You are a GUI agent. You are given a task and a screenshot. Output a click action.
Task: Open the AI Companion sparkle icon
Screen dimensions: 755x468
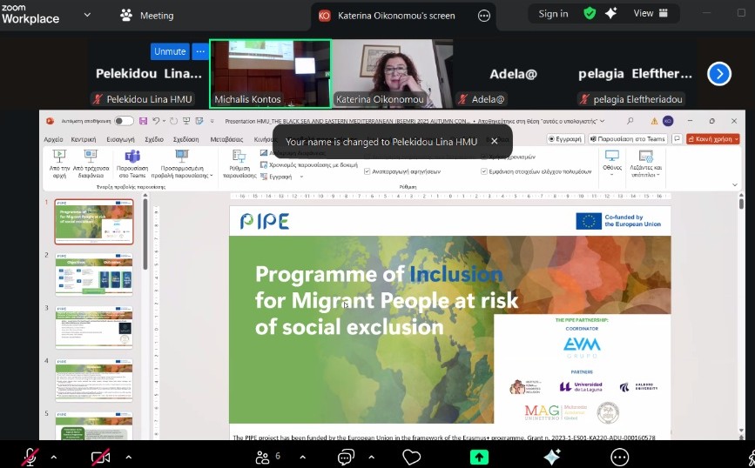coord(552,457)
